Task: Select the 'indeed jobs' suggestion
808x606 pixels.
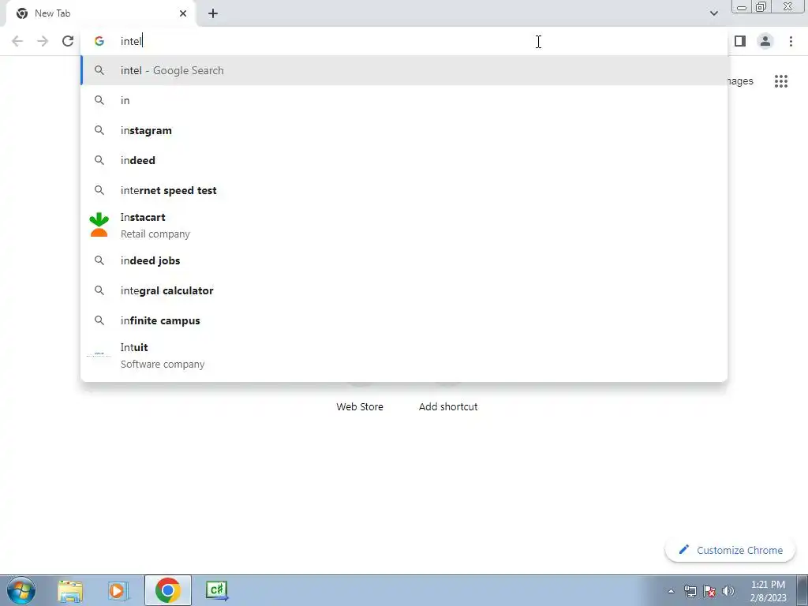Action: (x=404, y=260)
